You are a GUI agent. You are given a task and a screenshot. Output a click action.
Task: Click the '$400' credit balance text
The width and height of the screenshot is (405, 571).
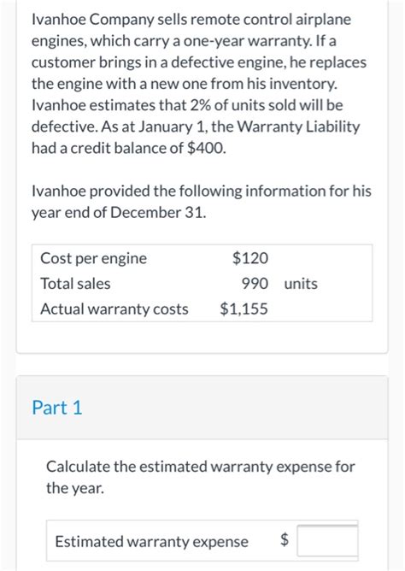click(206, 148)
